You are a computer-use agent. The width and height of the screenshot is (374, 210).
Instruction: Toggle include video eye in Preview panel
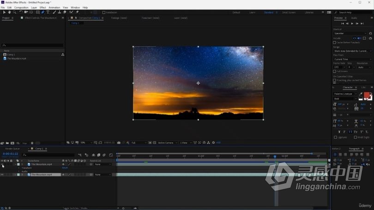coord(355,38)
